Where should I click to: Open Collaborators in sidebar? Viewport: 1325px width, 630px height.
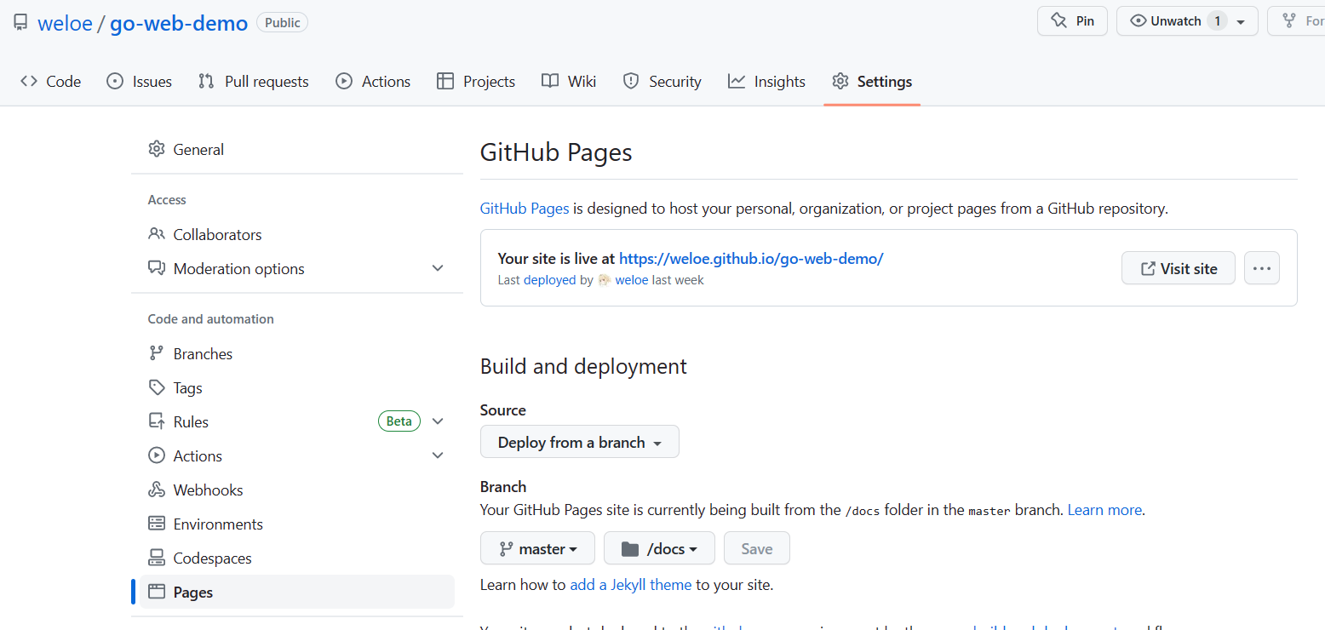point(297,235)
